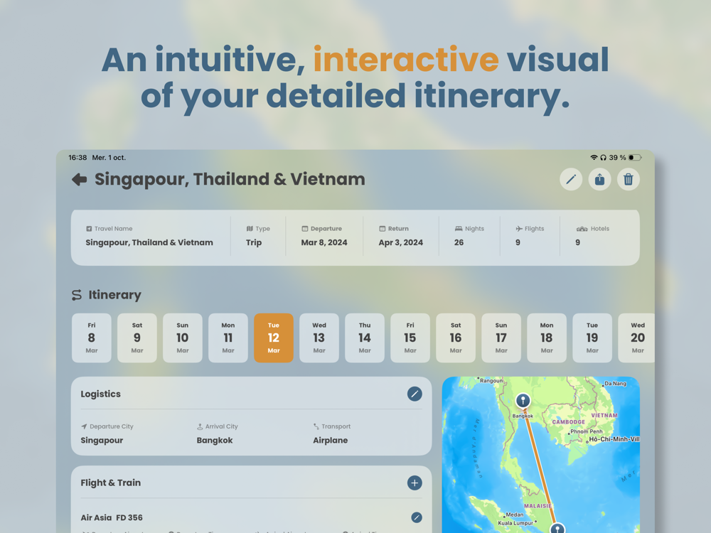Click Kuala Lumpur label on map
This screenshot has width=711, height=533.
point(515,523)
